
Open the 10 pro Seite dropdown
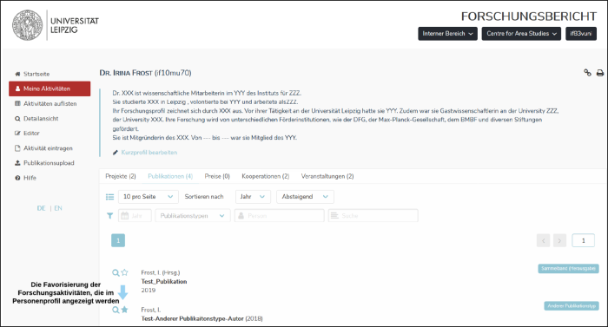click(x=149, y=197)
